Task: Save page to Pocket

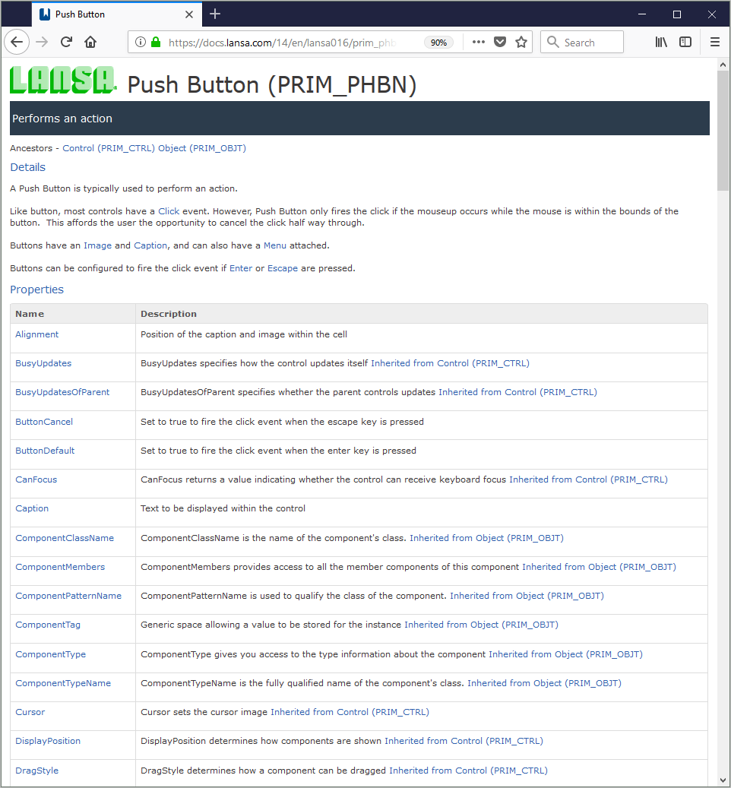Action: pos(500,43)
